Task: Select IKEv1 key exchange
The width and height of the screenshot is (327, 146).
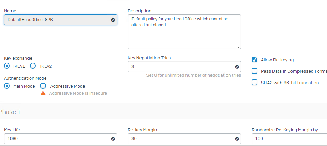Action: (7, 66)
